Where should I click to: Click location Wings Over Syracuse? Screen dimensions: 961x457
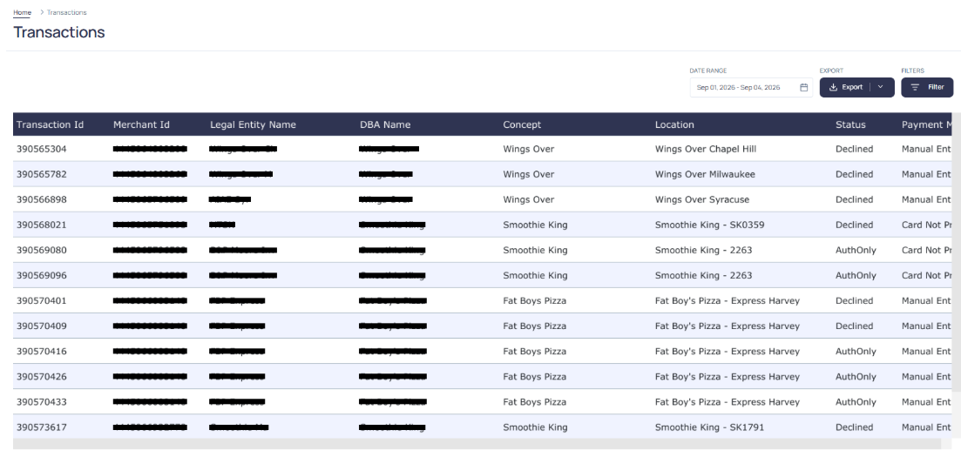(701, 199)
